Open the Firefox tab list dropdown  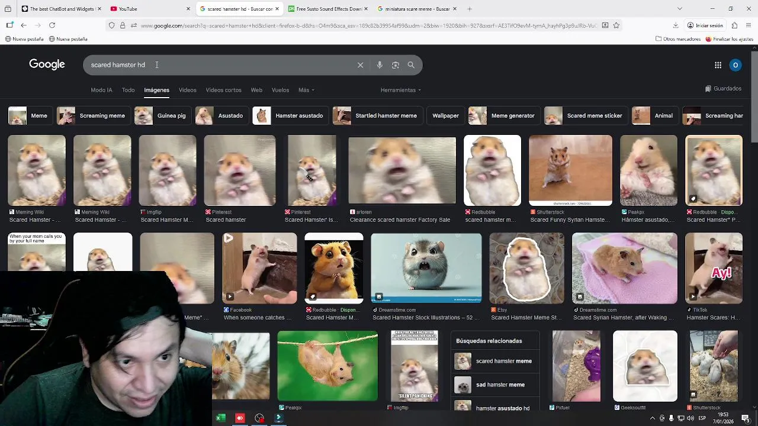679,9
